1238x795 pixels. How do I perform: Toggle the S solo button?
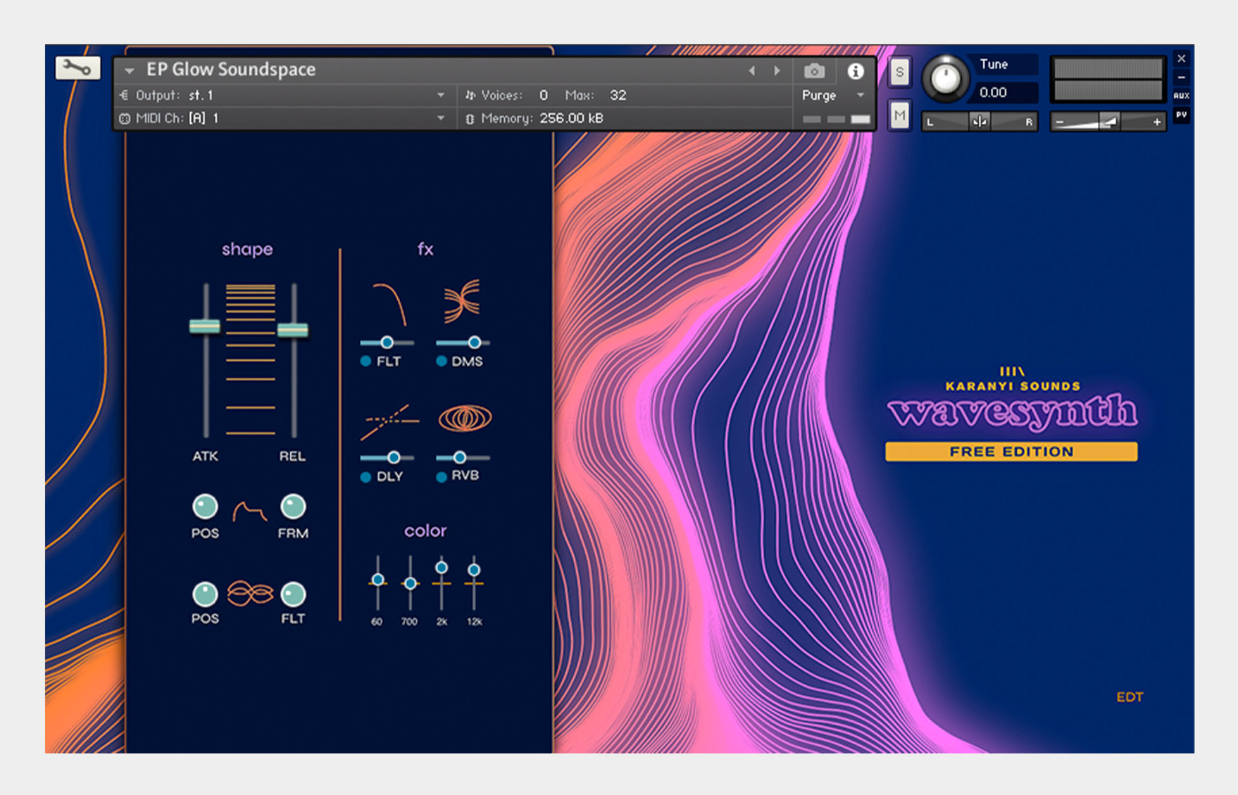coord(899,72)
